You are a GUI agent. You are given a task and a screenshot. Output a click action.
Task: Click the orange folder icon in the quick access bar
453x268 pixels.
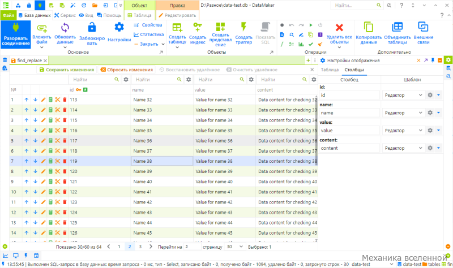[95, 5]
